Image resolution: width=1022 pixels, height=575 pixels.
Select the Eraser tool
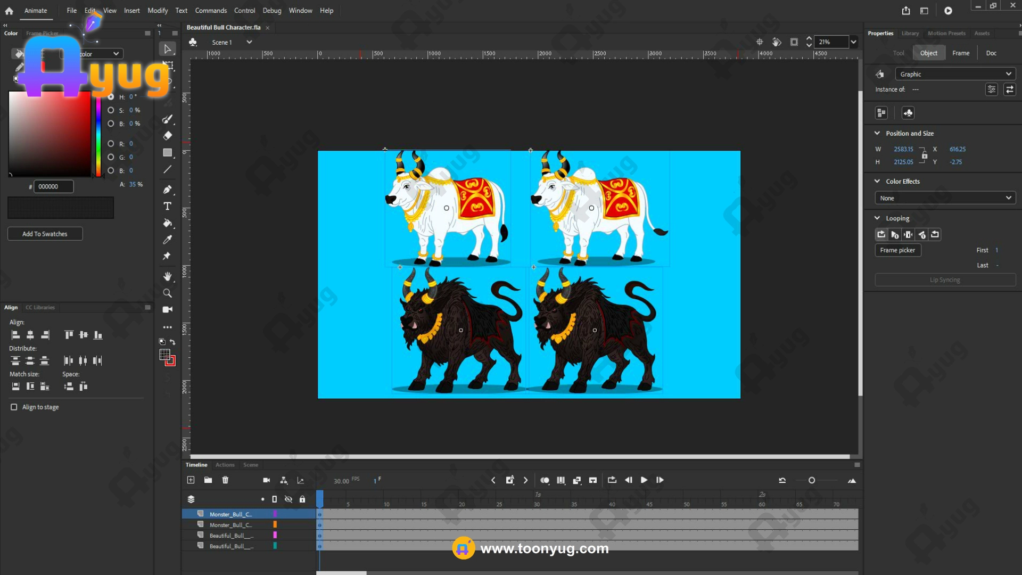[x=168, y=136]
